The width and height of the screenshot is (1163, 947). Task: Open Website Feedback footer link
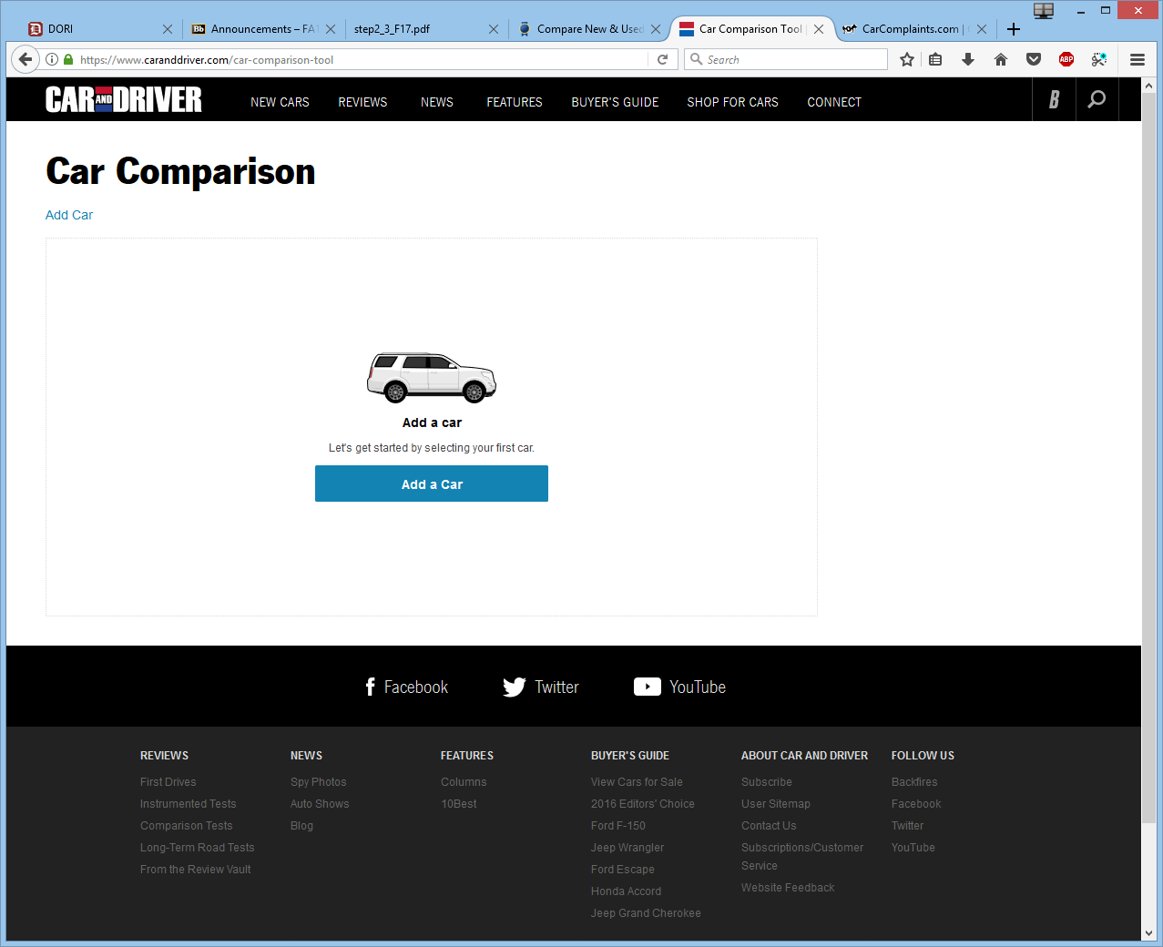(x=788, y=888)
